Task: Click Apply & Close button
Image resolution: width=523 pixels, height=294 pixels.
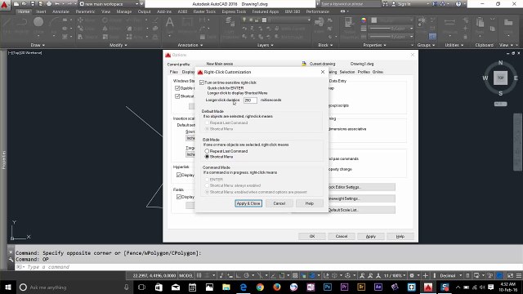Action: click(x=248, y=203)
